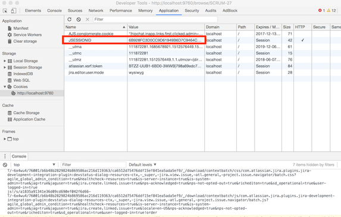Viewport: 341px width, 217px height.
Task: Select the __utmc cookie row
Action: pyautogui.click(x=202, y=54)
